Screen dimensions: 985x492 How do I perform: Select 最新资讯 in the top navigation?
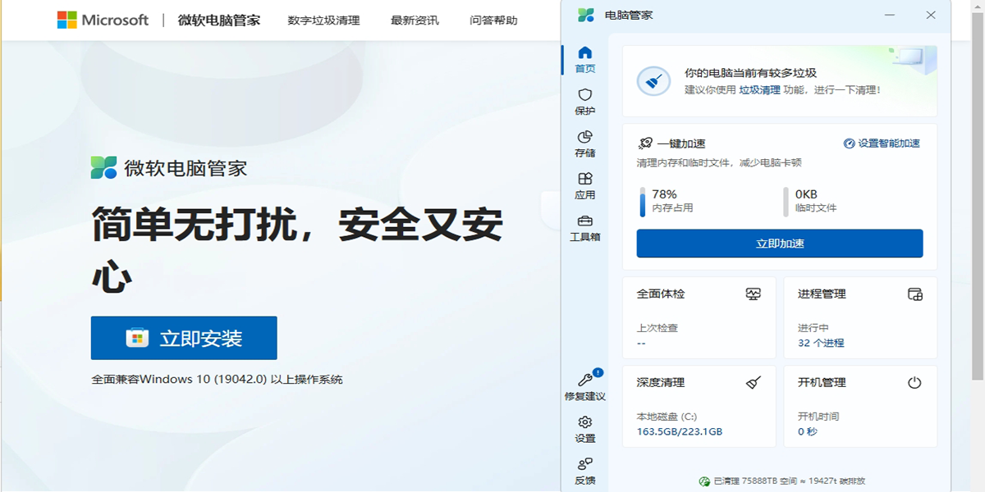click(415, 20)
